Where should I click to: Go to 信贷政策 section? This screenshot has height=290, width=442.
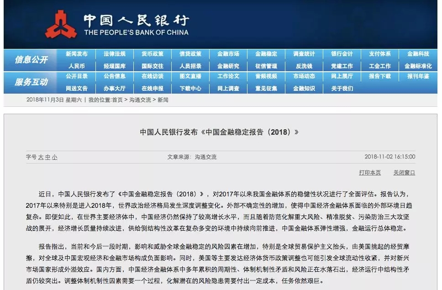[190, 54]
